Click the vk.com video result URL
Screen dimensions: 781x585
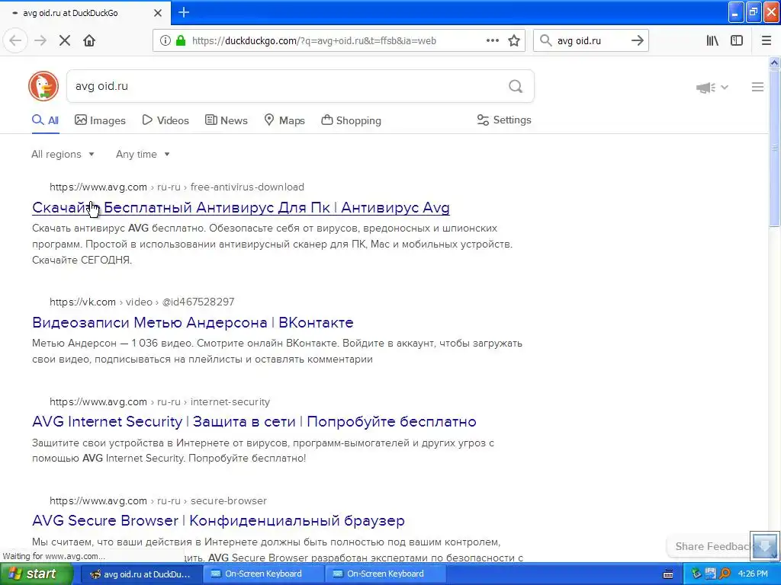point(142,302)
